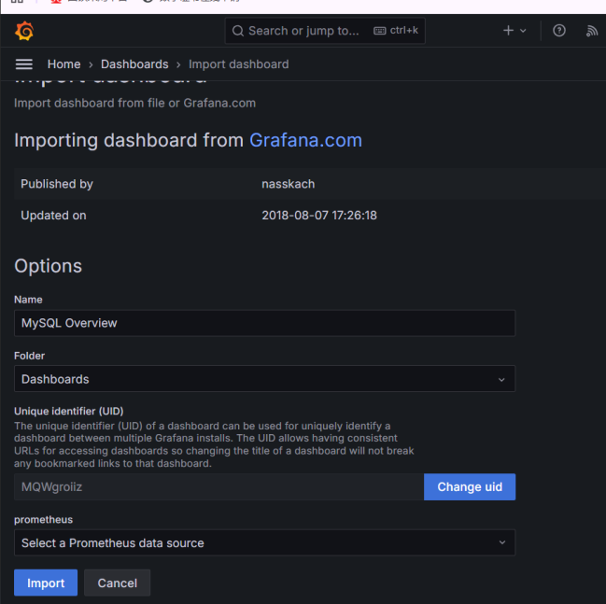The height and width of the screenshot is (604, 606).
Task: Open the Folder dropdown showing Dashboards
Action: (265, 379)
